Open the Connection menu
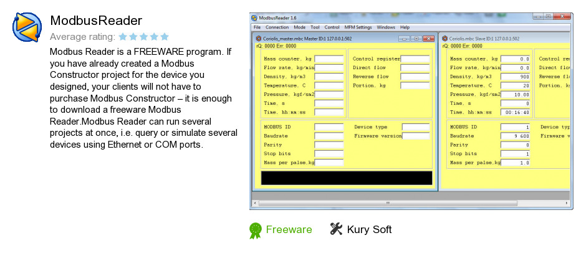Screen dimensions: 586x258 (277, 27)
